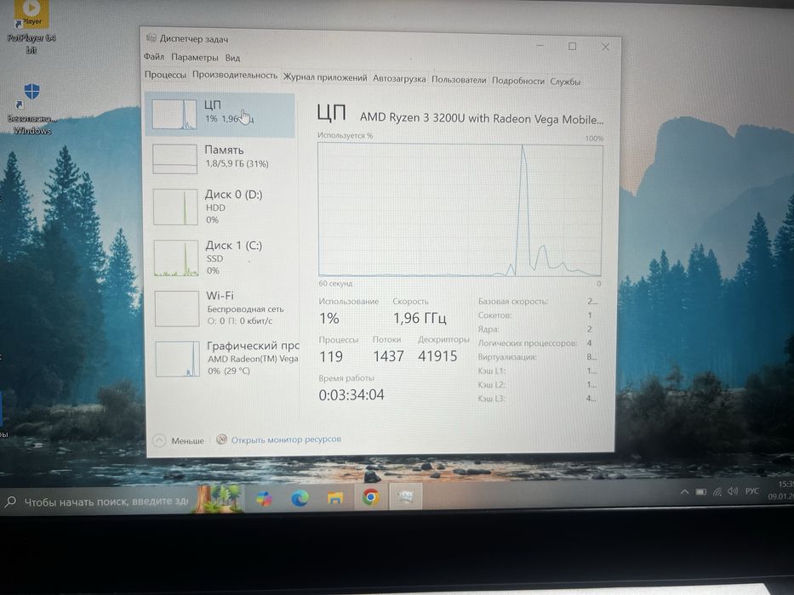This screenshot has height=595, width=794.
Task: Click the volume speaker tray icon
Action: point(732,490)
